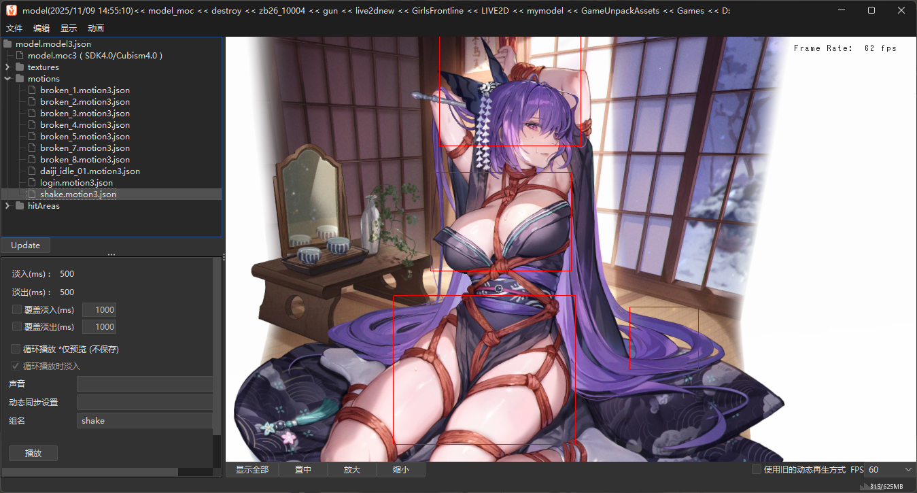
Task: Click the 淡入(ms) value 500
Action: [67, 274]
